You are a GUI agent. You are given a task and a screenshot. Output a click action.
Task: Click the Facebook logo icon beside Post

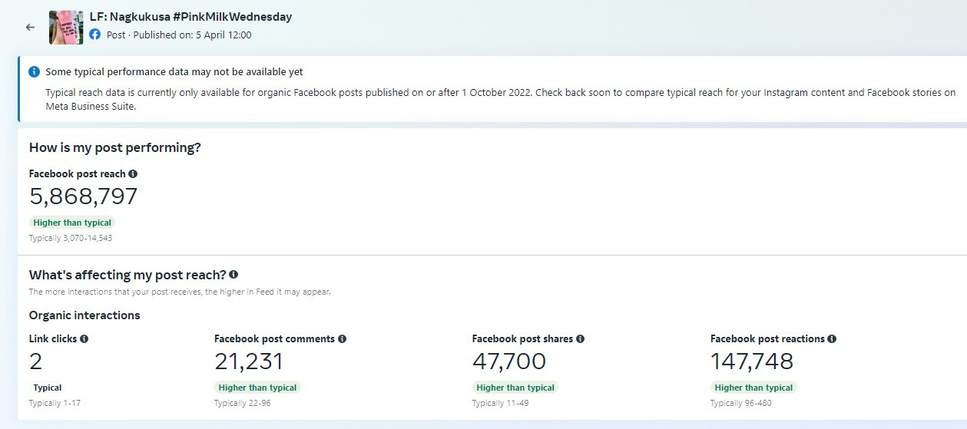[x=95, y=35]
